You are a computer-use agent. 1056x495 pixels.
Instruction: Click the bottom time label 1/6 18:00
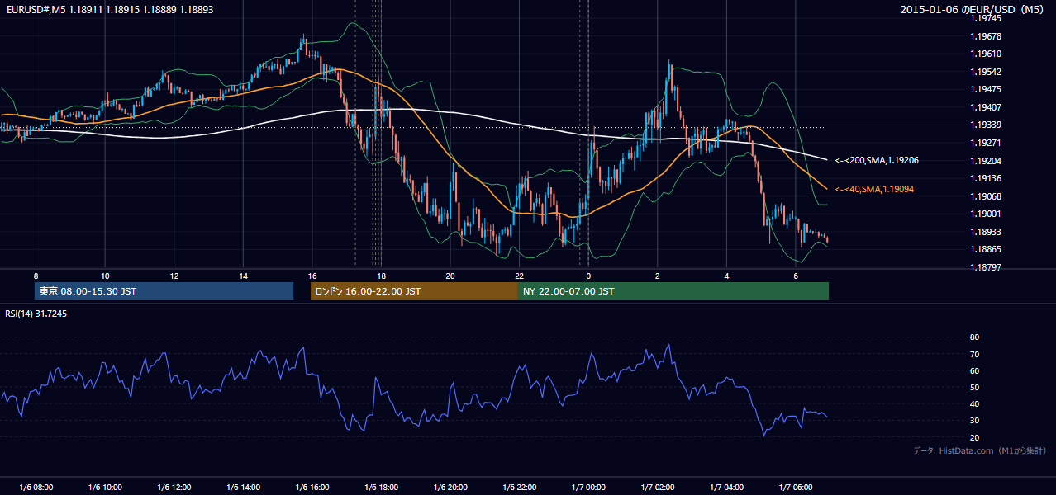coord(381,488)
